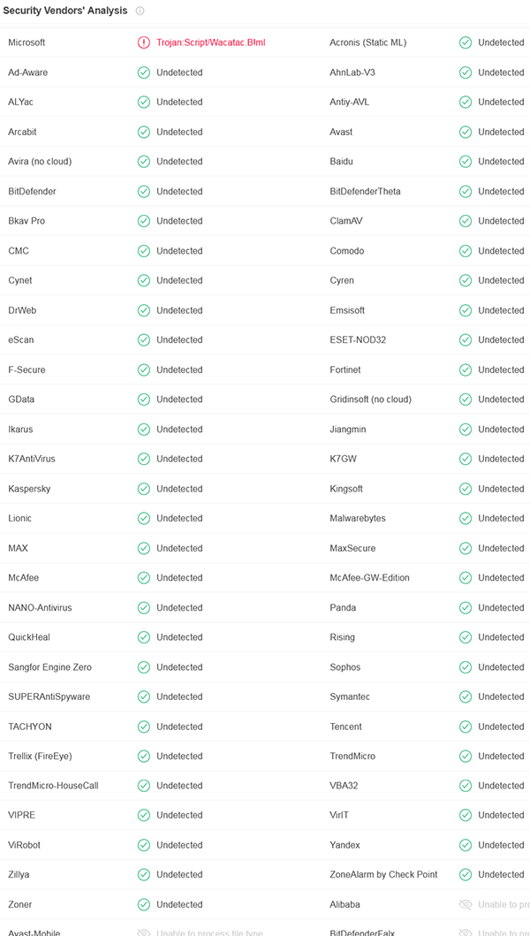Click the green check icon for Ad-Aware

click(x=144, y=72)
